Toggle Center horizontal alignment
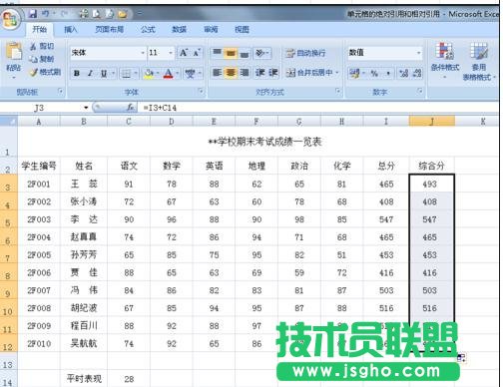The image size is (503, 387). (231, 73)
